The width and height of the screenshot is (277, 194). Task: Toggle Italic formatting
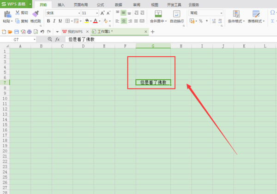(x=54, y=21)
